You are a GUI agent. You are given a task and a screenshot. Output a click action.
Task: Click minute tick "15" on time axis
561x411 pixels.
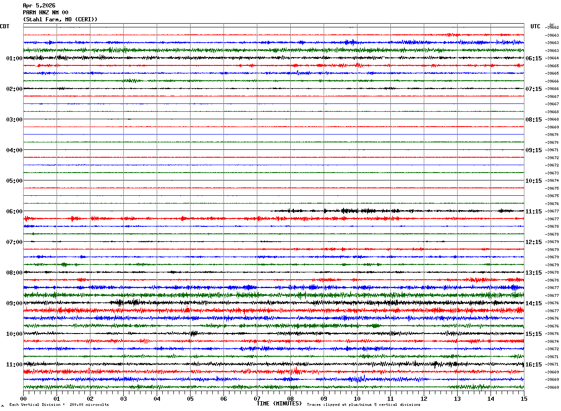pyautogui.click(x=524, y=398)
